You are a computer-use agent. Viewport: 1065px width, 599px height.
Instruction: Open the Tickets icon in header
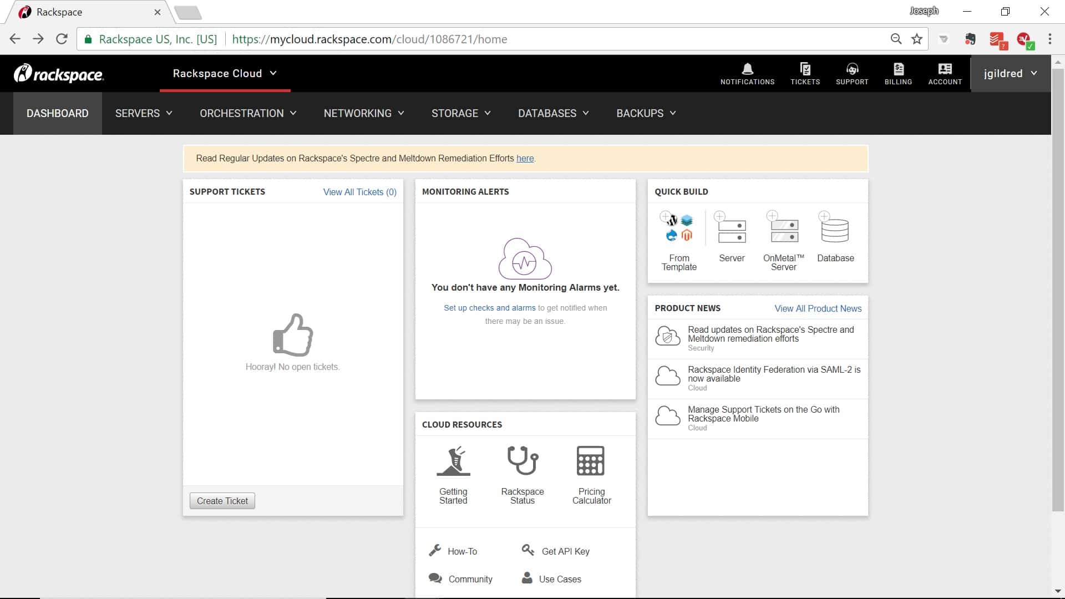point(805,74)
